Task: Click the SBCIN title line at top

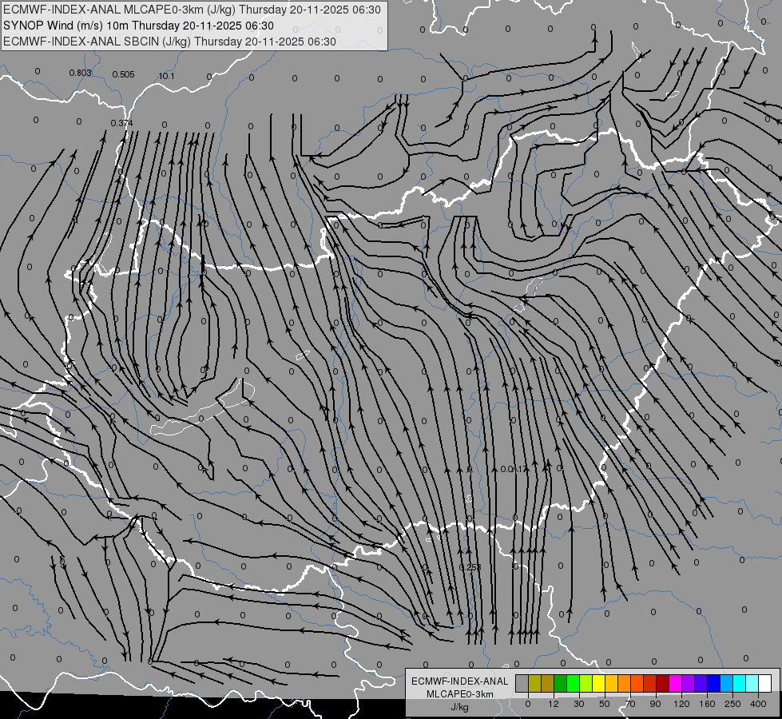Action: 169,42
